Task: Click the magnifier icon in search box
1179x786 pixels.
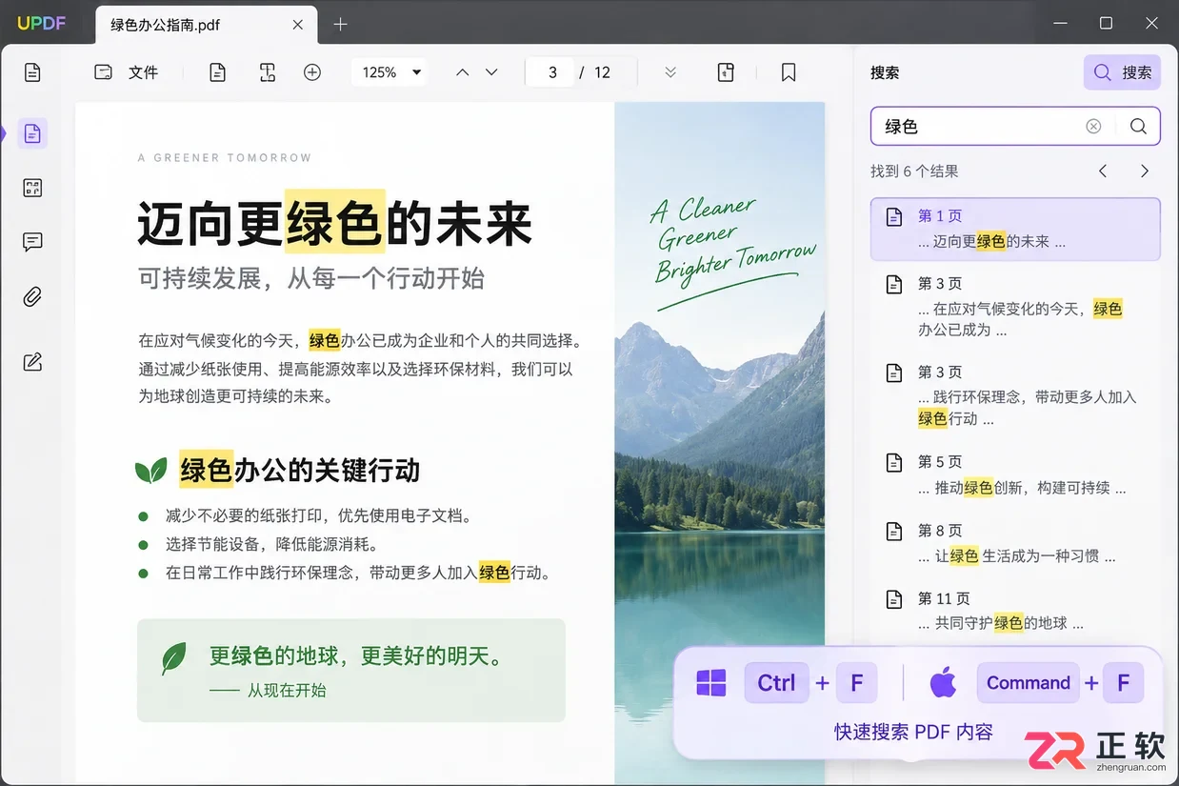Action: pos(1138,126)
